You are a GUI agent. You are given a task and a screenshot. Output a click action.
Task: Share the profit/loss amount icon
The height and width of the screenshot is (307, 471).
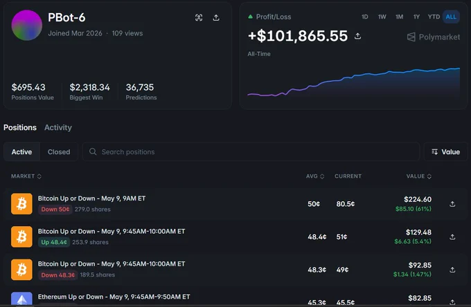[357, 36]
